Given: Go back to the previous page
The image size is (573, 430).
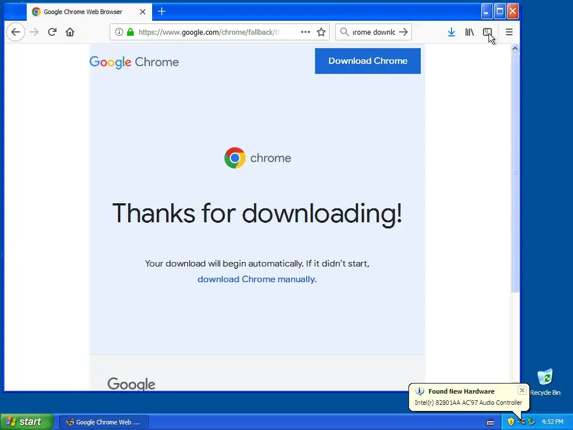Looking at the screenshot, I should 15,32.
